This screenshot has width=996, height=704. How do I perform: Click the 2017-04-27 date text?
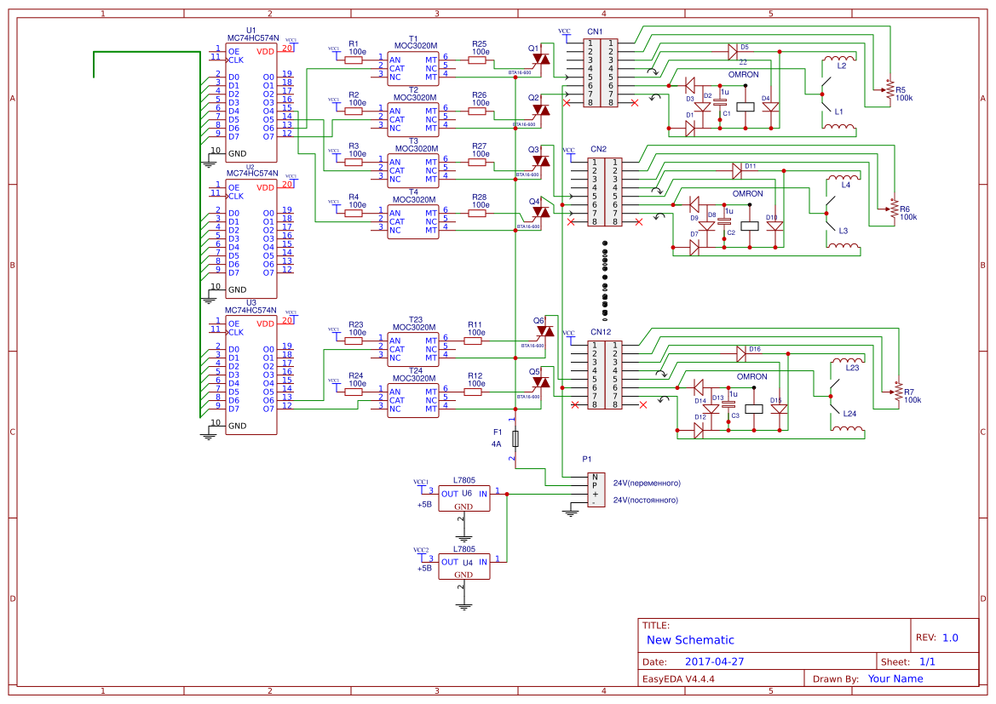coord(717,661)
